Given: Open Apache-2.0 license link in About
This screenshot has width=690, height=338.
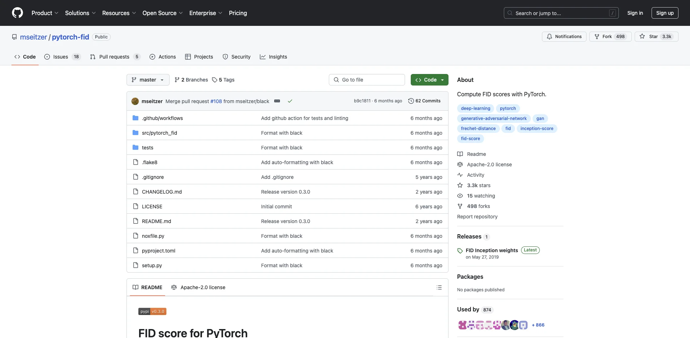Looking at the screenshot, I should click(x=485, y=165).
